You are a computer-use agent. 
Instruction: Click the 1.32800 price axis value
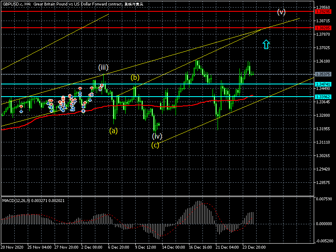(x=323, y=115)
